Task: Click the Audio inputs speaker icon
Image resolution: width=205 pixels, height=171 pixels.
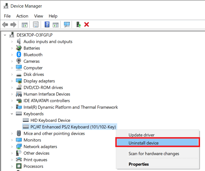Action: pyautogui.click(x=19, y=41)
